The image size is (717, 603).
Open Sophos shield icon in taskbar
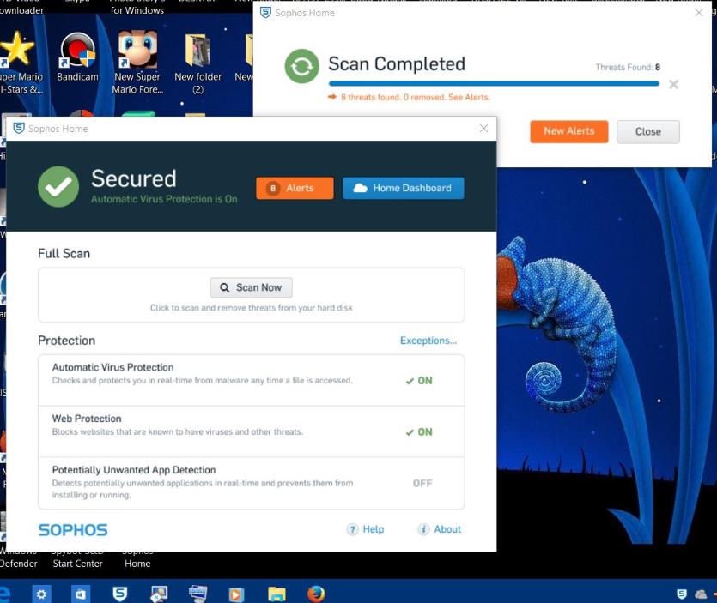tap(120, 594)
